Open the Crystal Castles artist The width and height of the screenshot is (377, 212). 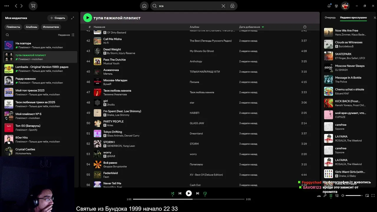coord(40,151)
